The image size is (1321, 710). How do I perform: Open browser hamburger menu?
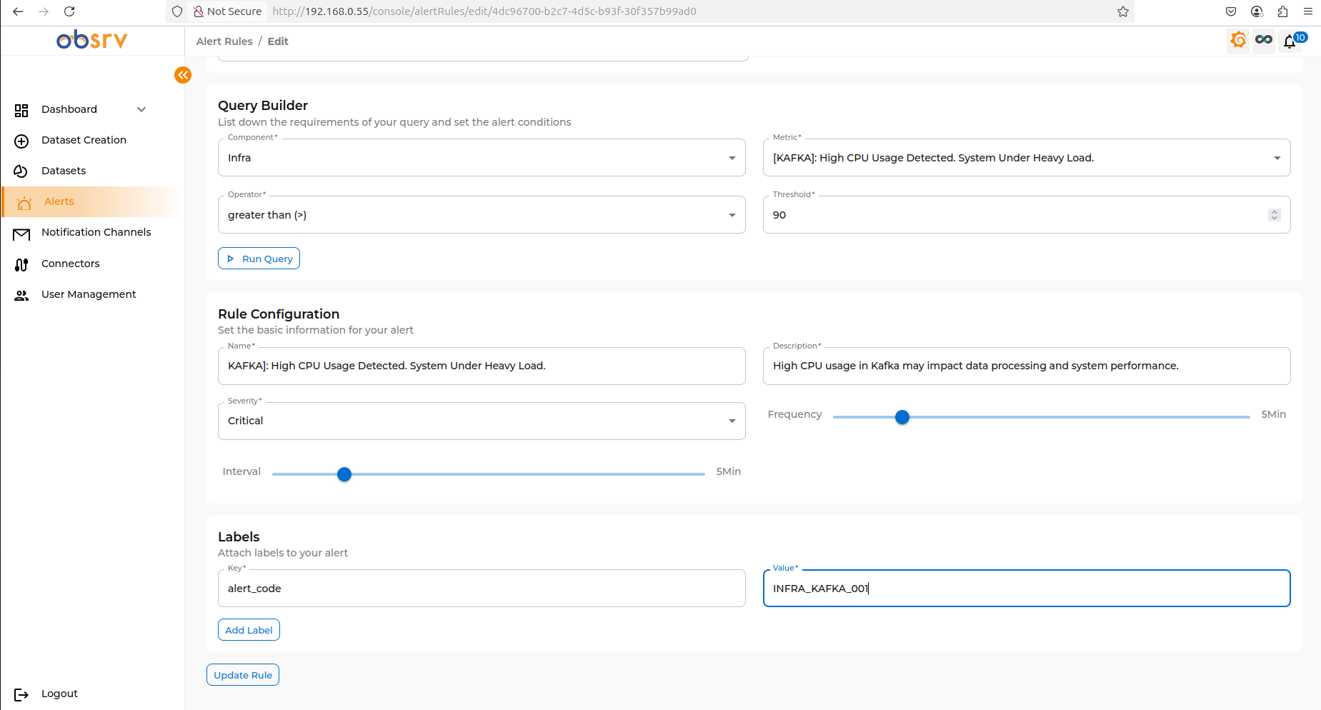pos(1308,11)
